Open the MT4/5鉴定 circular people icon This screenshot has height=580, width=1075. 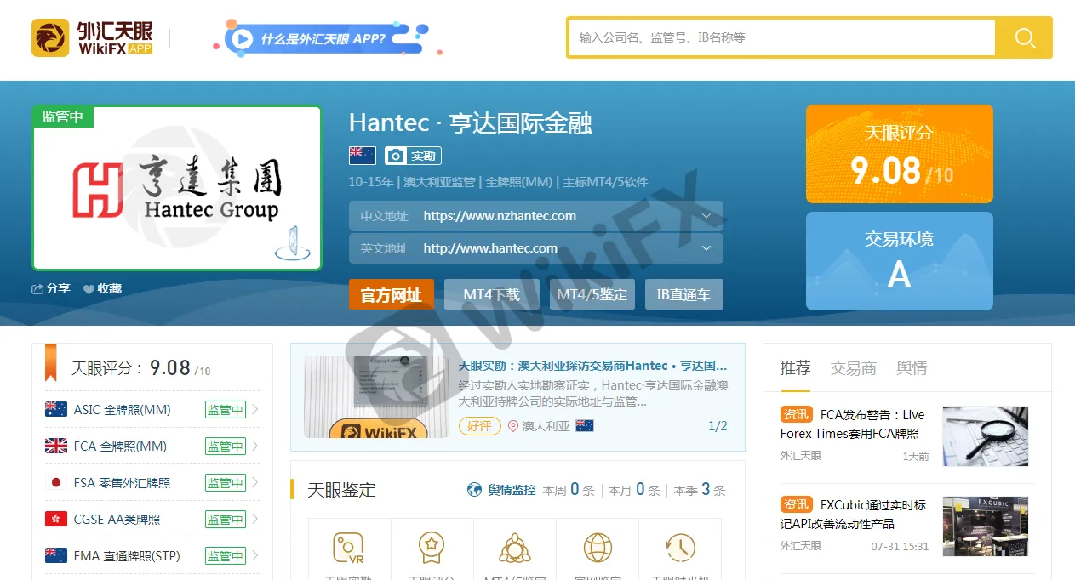click(x=515, y=547)
